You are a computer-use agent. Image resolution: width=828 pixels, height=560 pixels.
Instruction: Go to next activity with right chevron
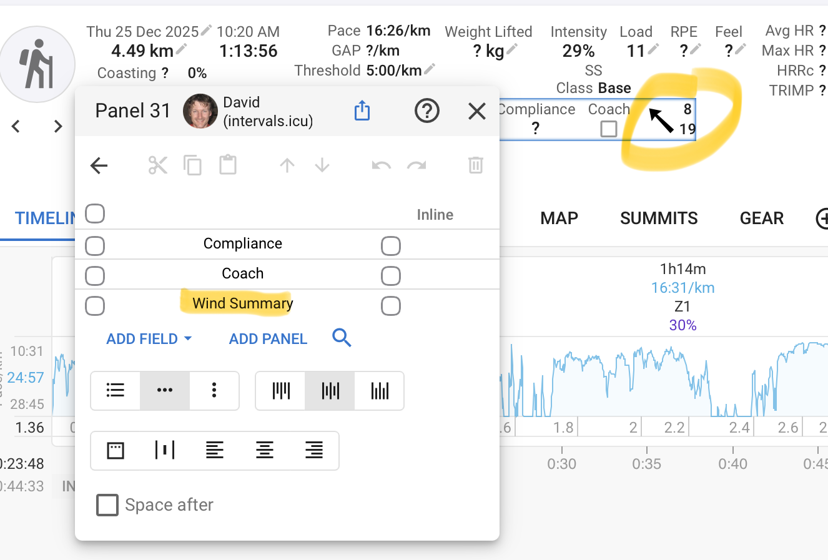58,127
